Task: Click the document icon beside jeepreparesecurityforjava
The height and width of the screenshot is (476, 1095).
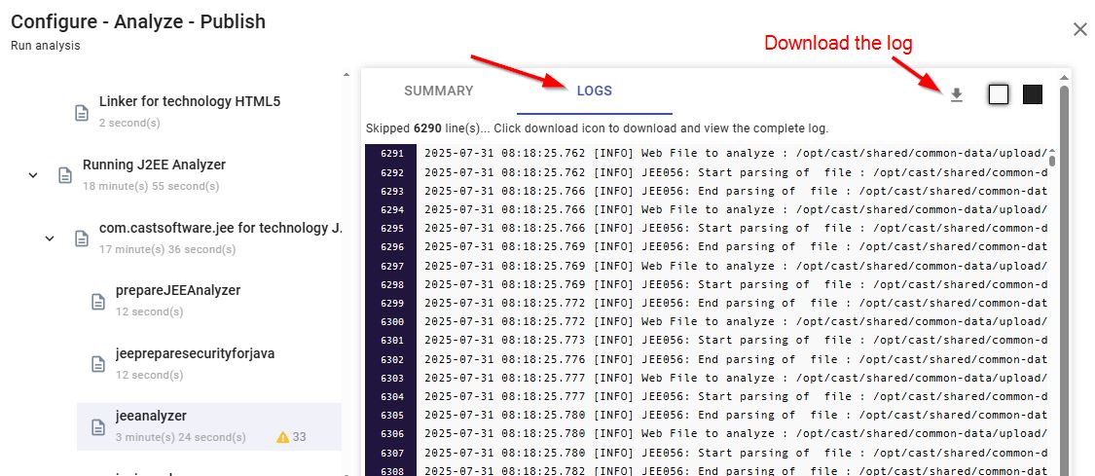Action: point(97,364)
